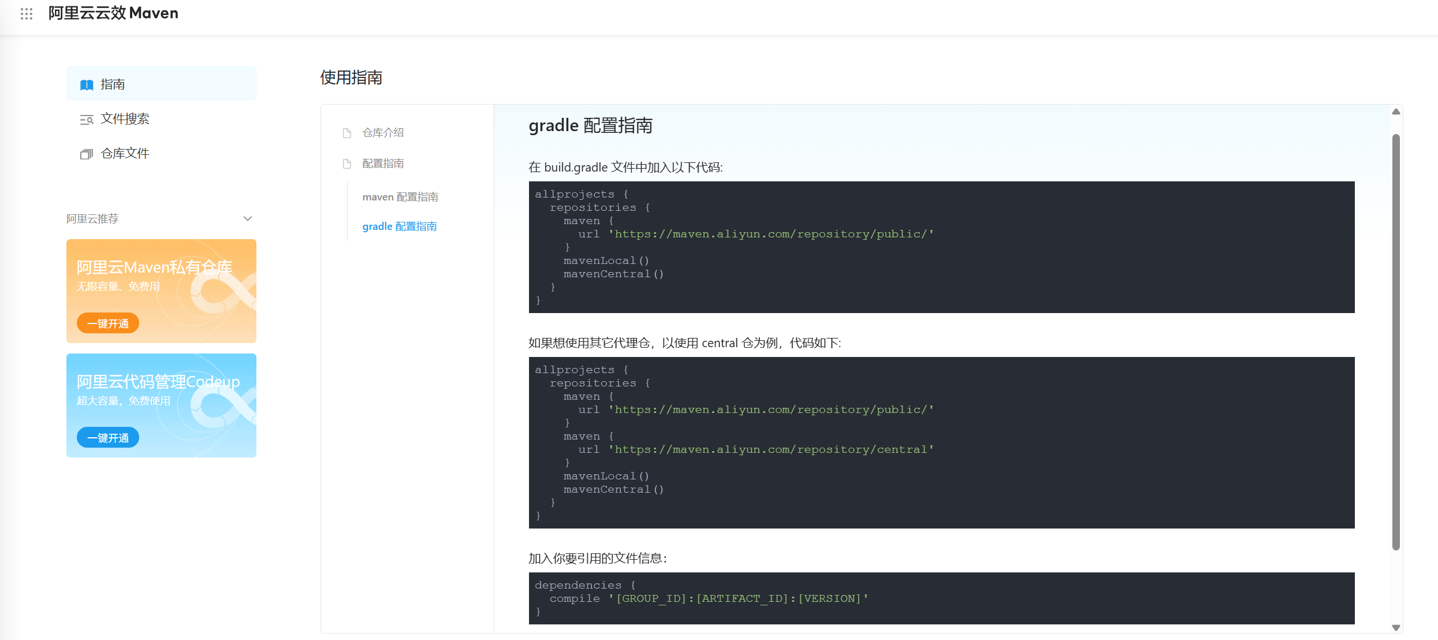Click the blue 一键开通 button

click(108, 438)
